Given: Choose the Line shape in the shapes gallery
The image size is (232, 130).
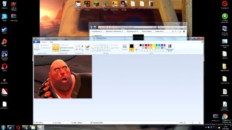Looking at the screenshot, I should 93,45.
